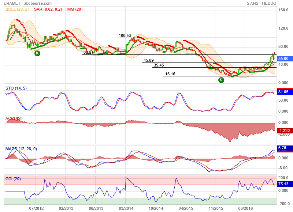Click the red -1.220 ACCDIST value badge
The width and height of the screenshot is (293, 212).
284,130
